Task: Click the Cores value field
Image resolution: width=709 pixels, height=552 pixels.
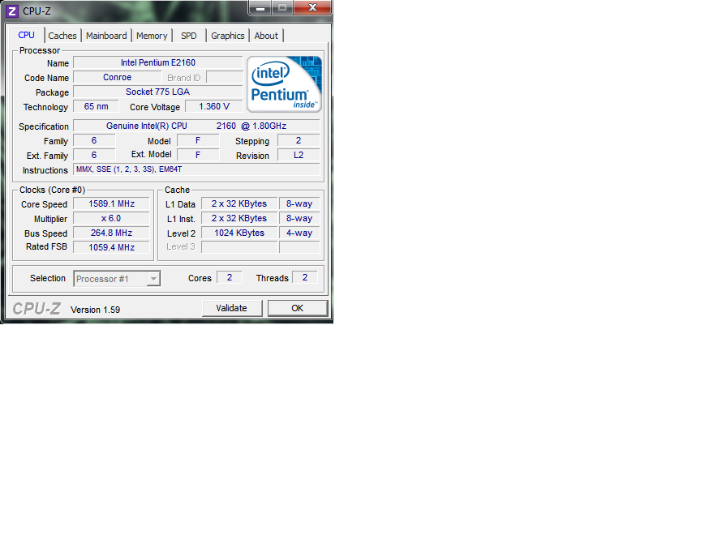Action: pos(230,277)
